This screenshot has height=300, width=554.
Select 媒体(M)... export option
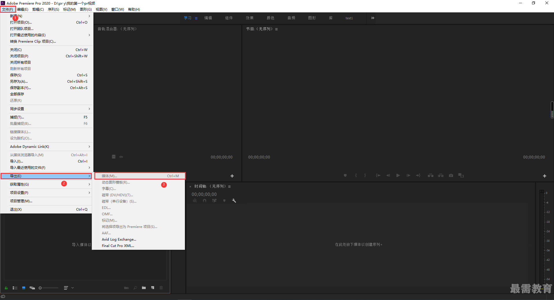pos(140,176)
